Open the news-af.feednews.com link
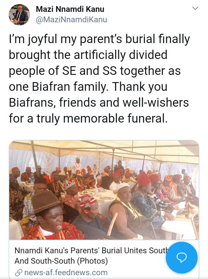Screen dimensions: 208x279 tap(66, 272)
